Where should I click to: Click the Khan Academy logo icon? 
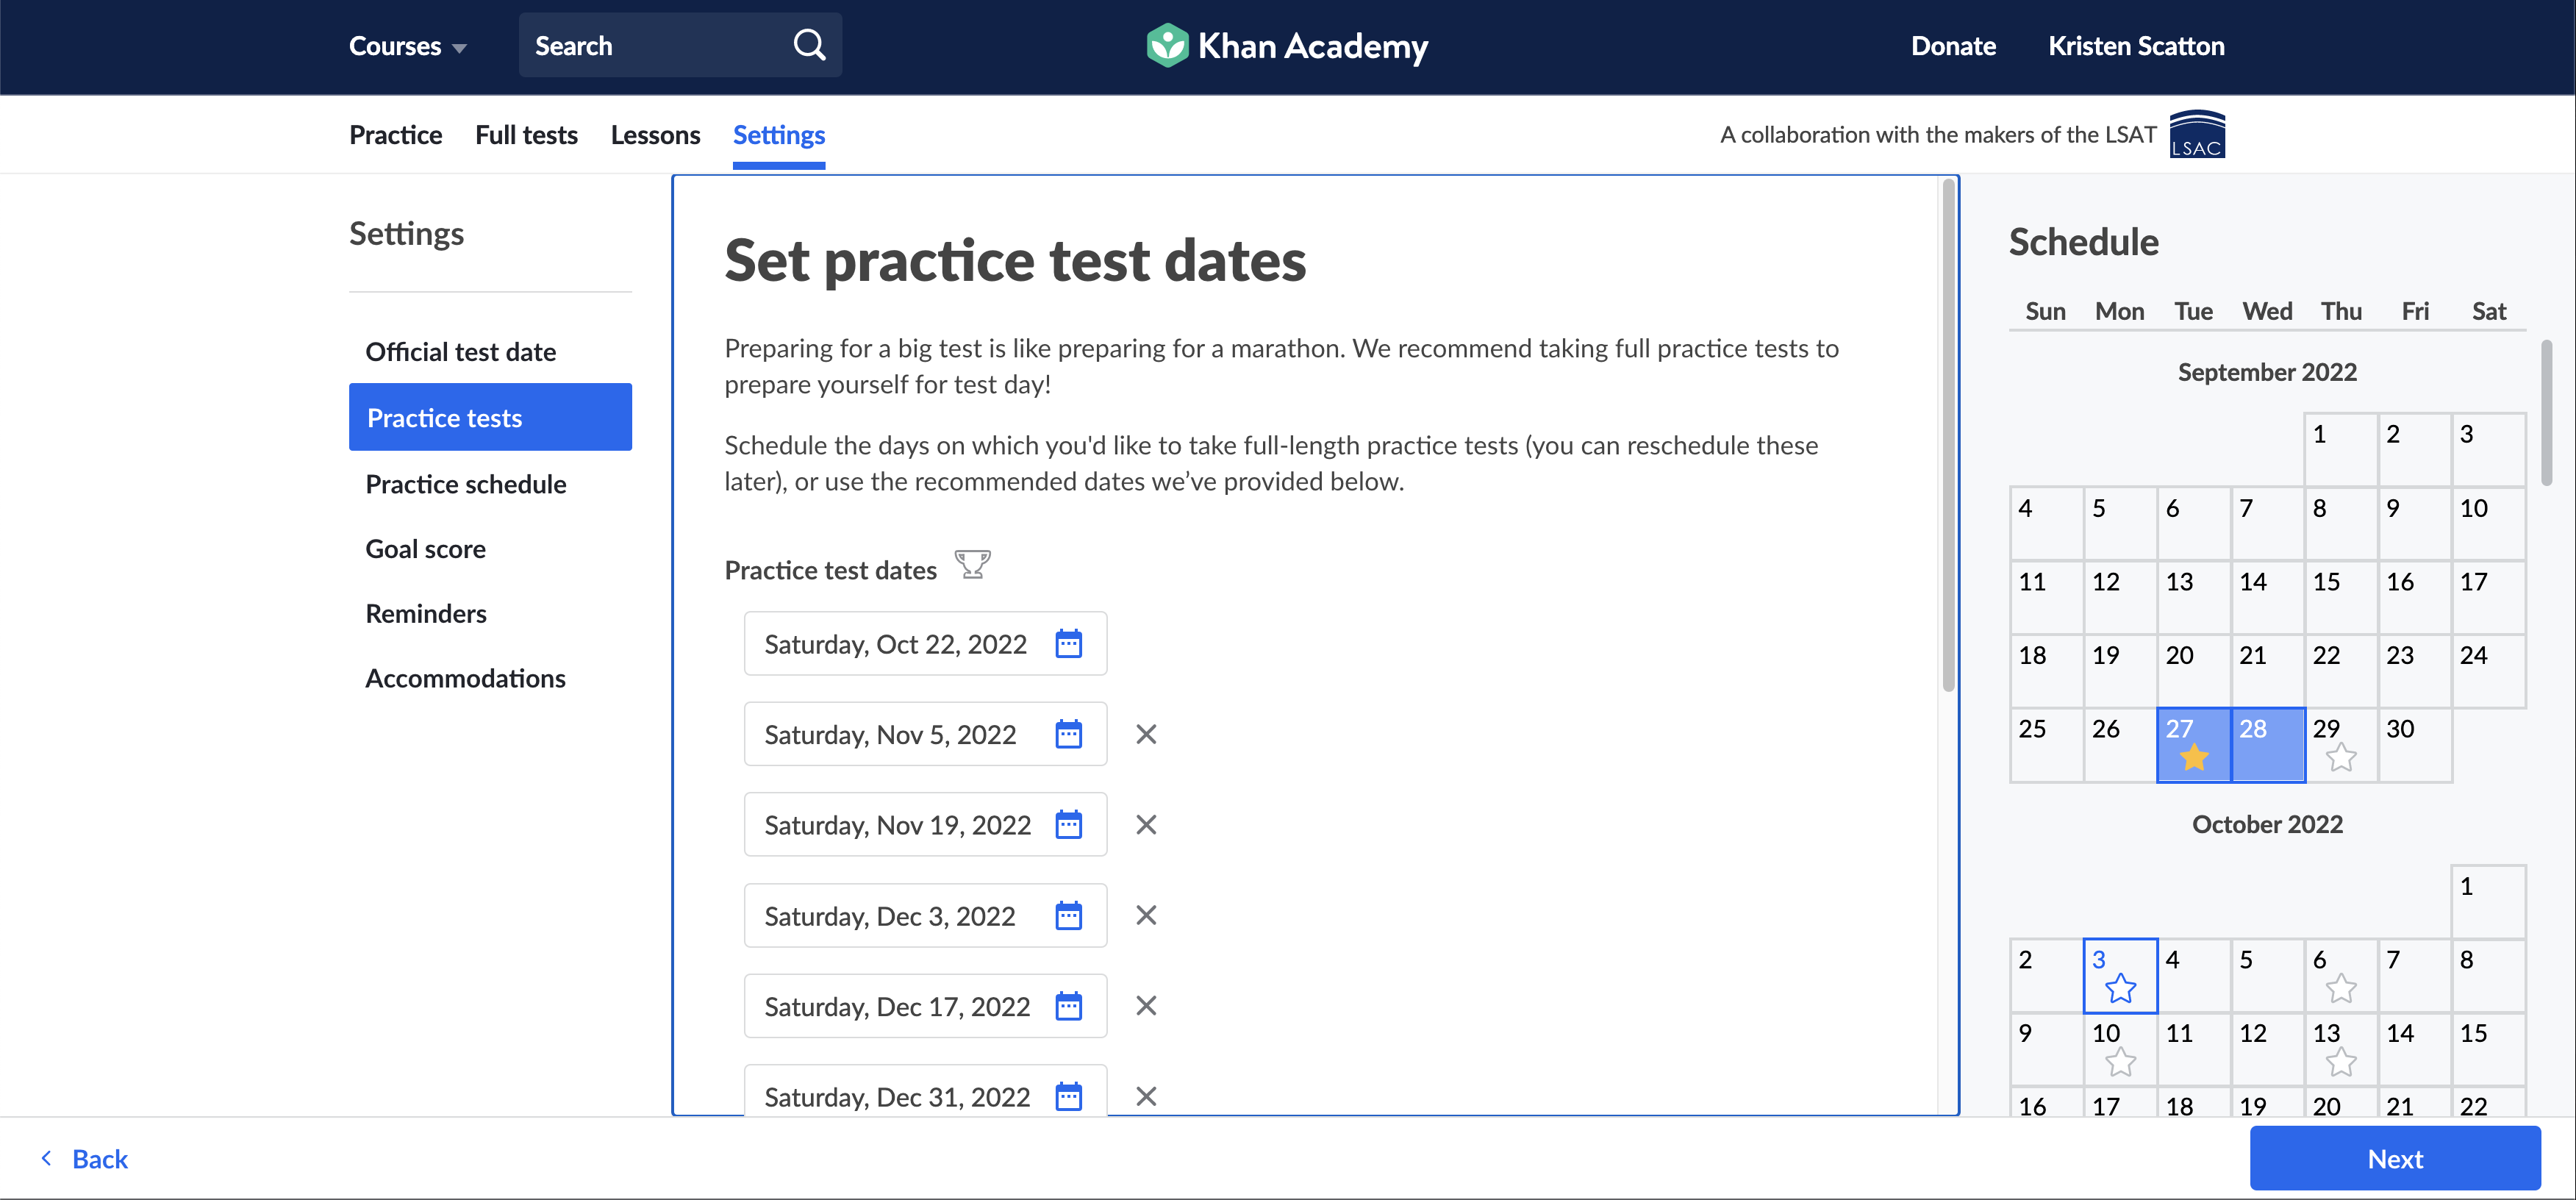point(1166,45)
